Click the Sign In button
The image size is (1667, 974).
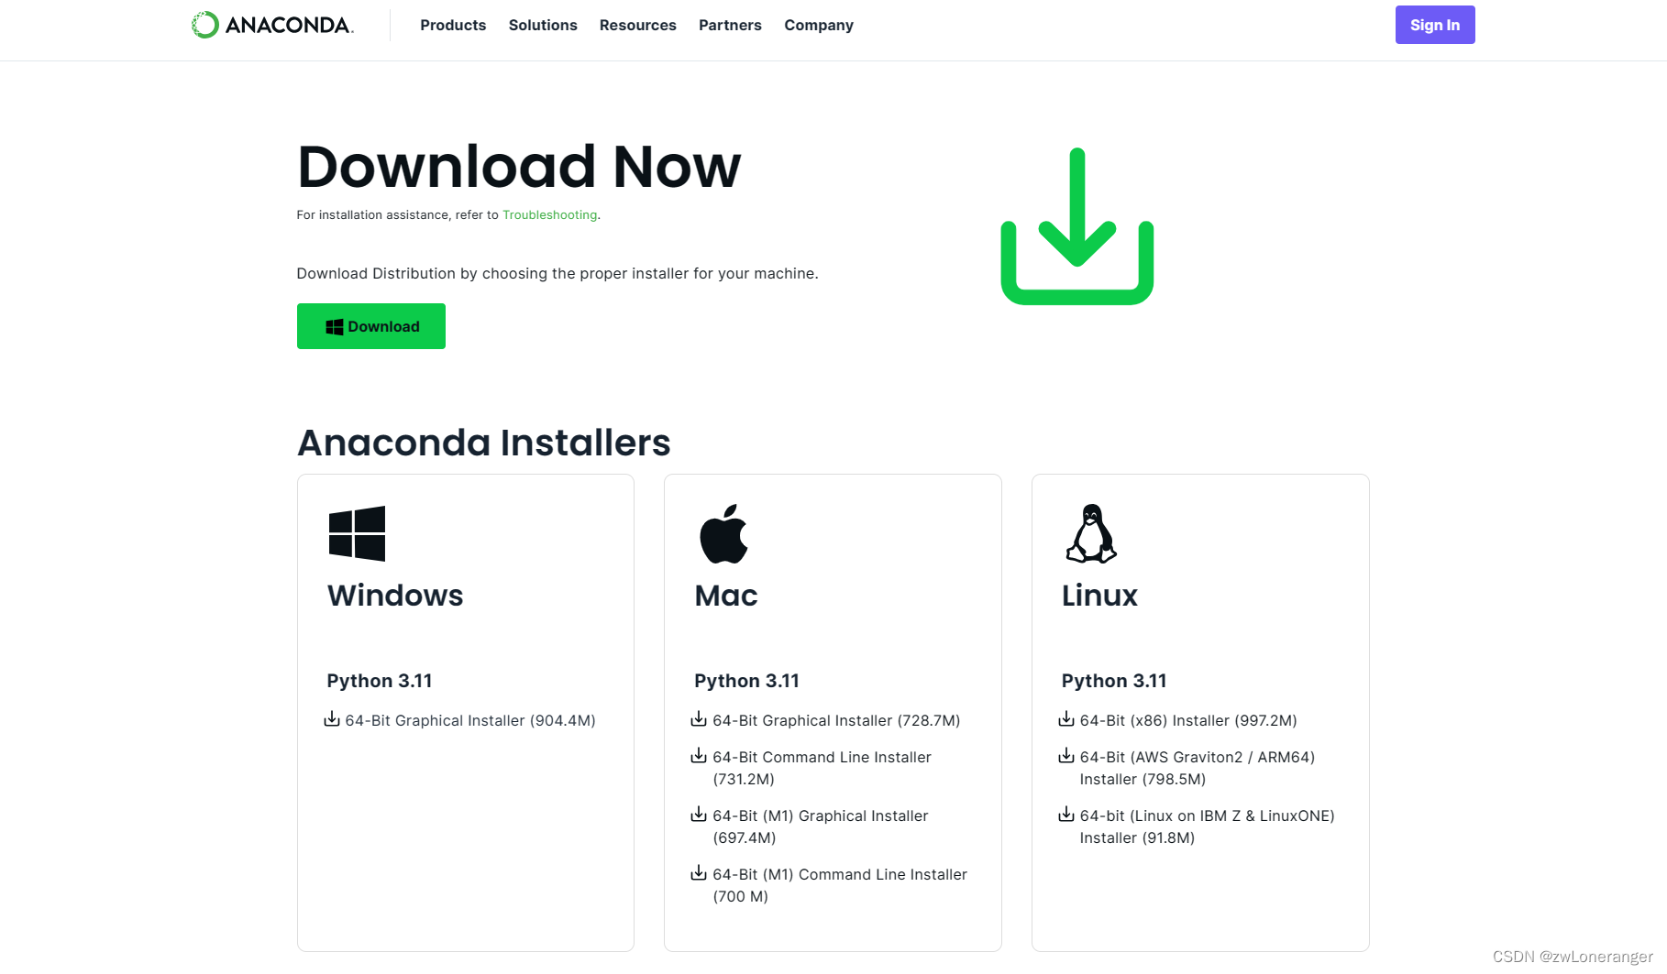point(1435,25)
